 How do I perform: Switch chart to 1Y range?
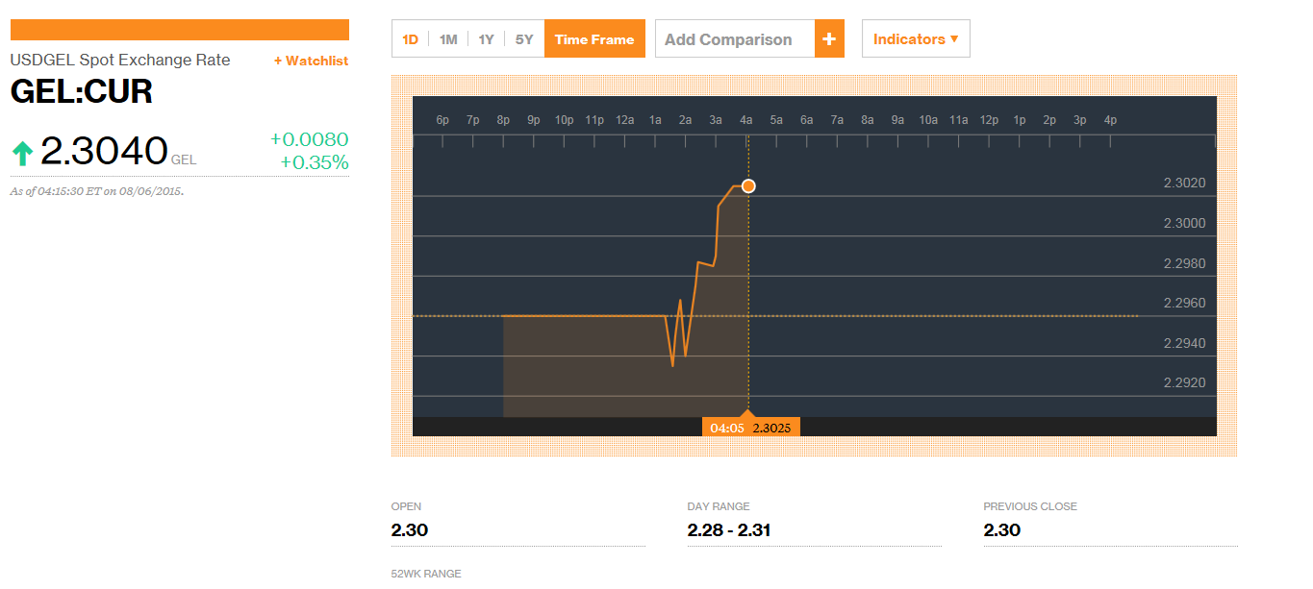(x=486, y=39)
